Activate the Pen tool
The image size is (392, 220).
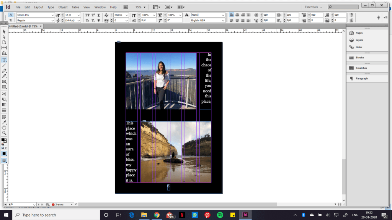(4, 71)
